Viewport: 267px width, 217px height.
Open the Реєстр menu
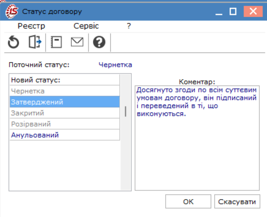(x=31, y=26)
